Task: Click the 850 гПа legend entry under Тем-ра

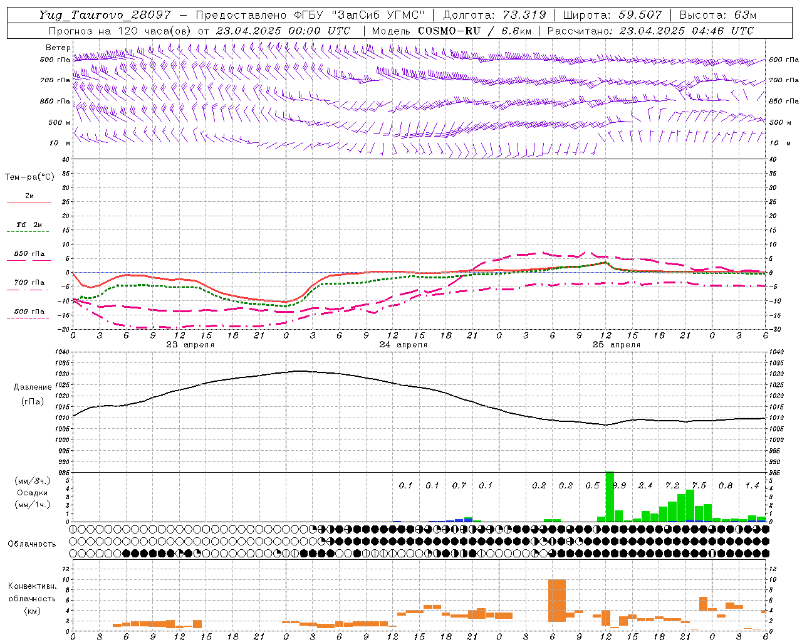Action: [29, 254]
